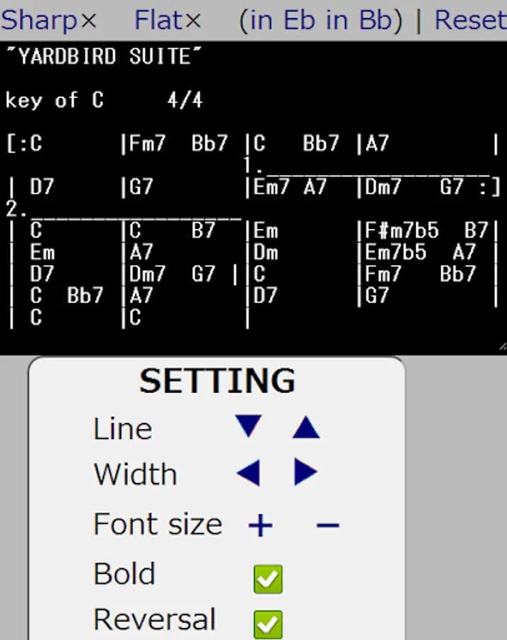Image resolution: width=507 pixels, height=640 pixels.
Task: Transpose down with the Flat× link
Action: click(168, 20)
